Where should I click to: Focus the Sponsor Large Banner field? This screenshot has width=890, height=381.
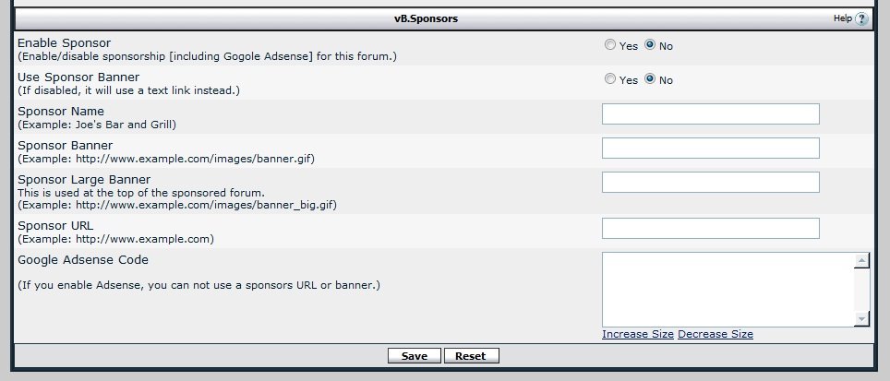(711, 182)
